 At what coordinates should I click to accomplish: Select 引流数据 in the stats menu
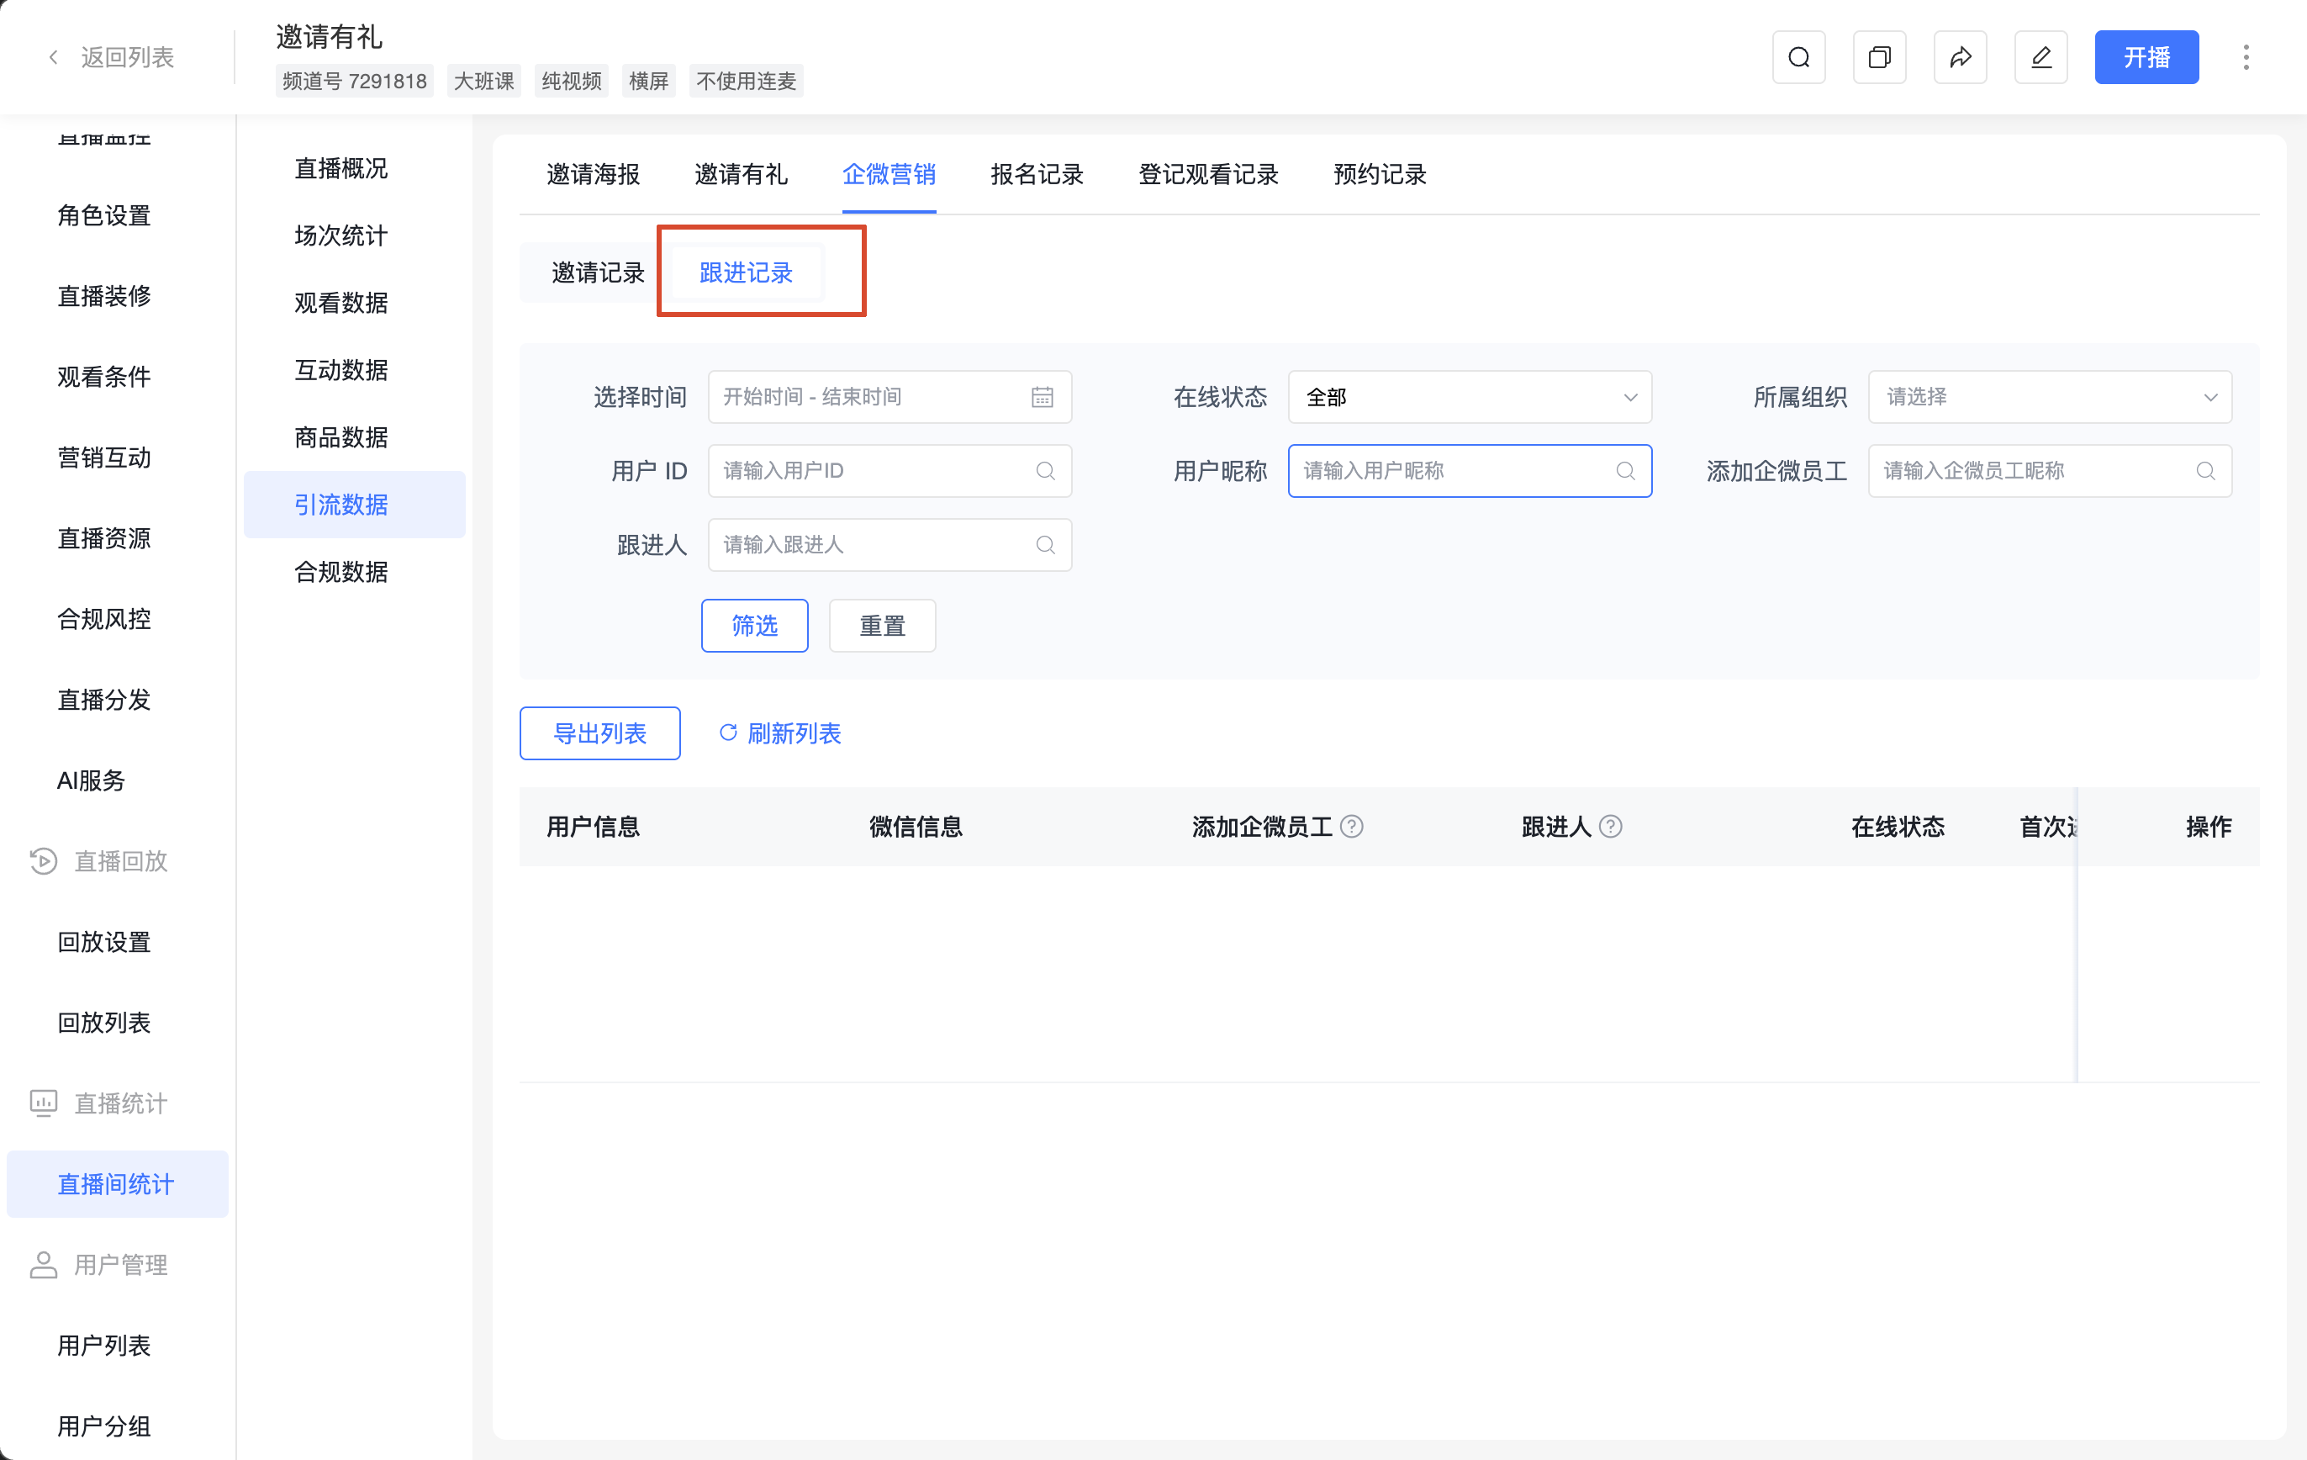(355, 505)
